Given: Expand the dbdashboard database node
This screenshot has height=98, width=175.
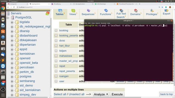Looking at the screenshot, I should [12, 36].
